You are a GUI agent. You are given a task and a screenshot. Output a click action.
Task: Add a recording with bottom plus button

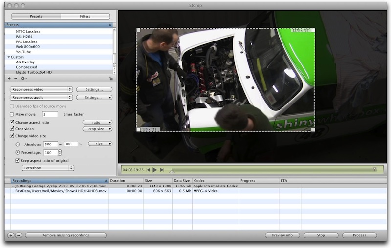pyautogui.click(x=11, y=235)
